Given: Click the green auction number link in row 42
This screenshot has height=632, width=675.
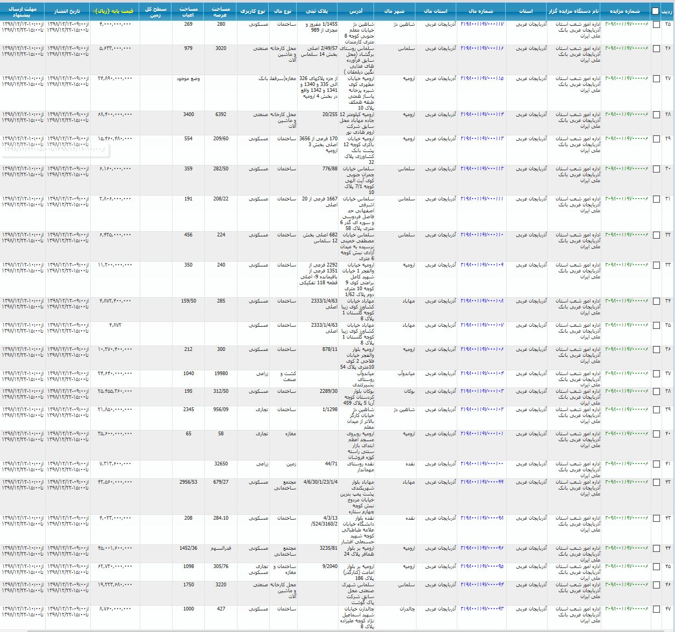Looking at the screenshot, I should coord(627,482).
